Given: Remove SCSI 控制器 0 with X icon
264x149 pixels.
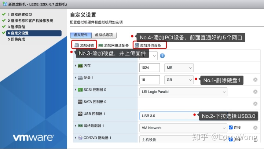Looking at the screenshot, I should (255, 92).
